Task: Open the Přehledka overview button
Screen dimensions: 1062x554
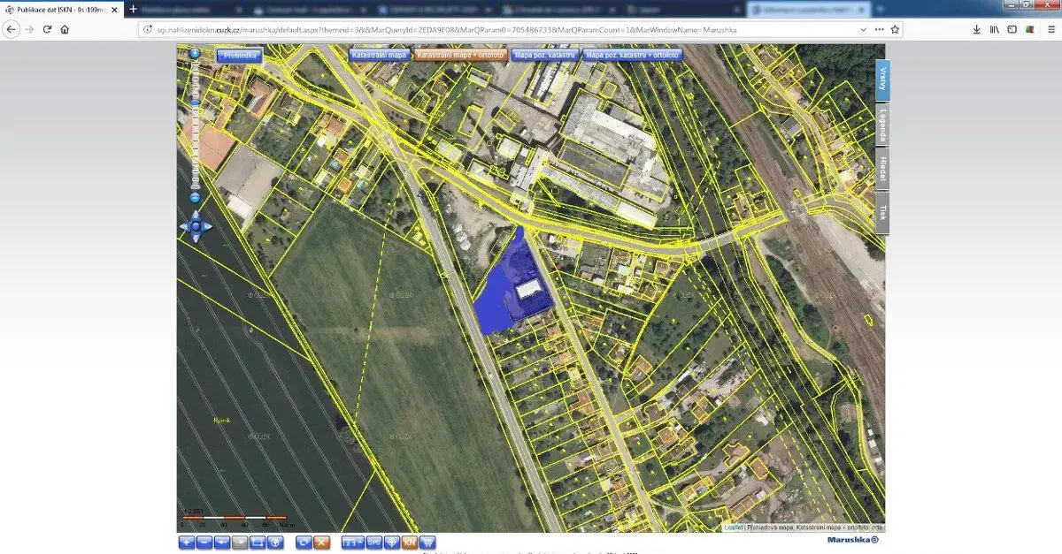Action: pyautogui.click(x=240, y=55)
